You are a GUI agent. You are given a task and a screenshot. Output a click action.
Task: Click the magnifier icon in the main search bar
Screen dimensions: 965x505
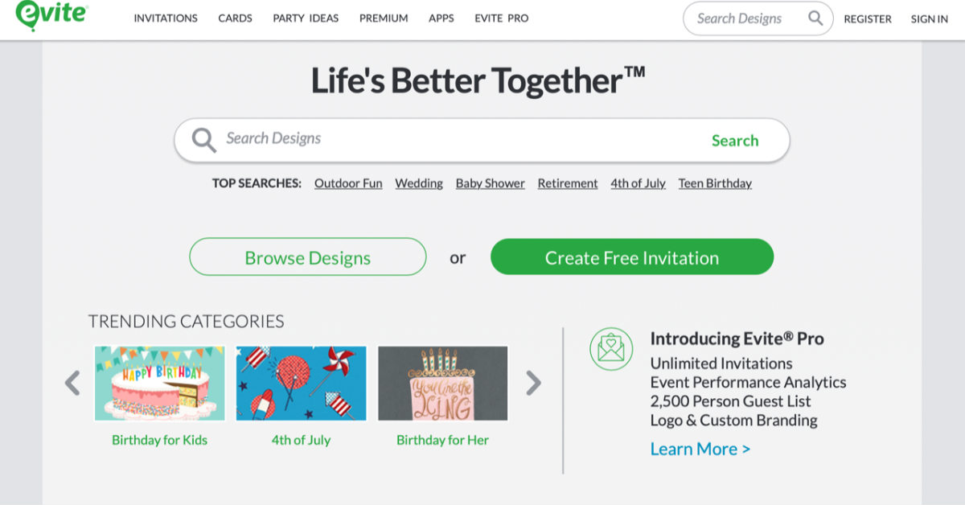(204, 140)
